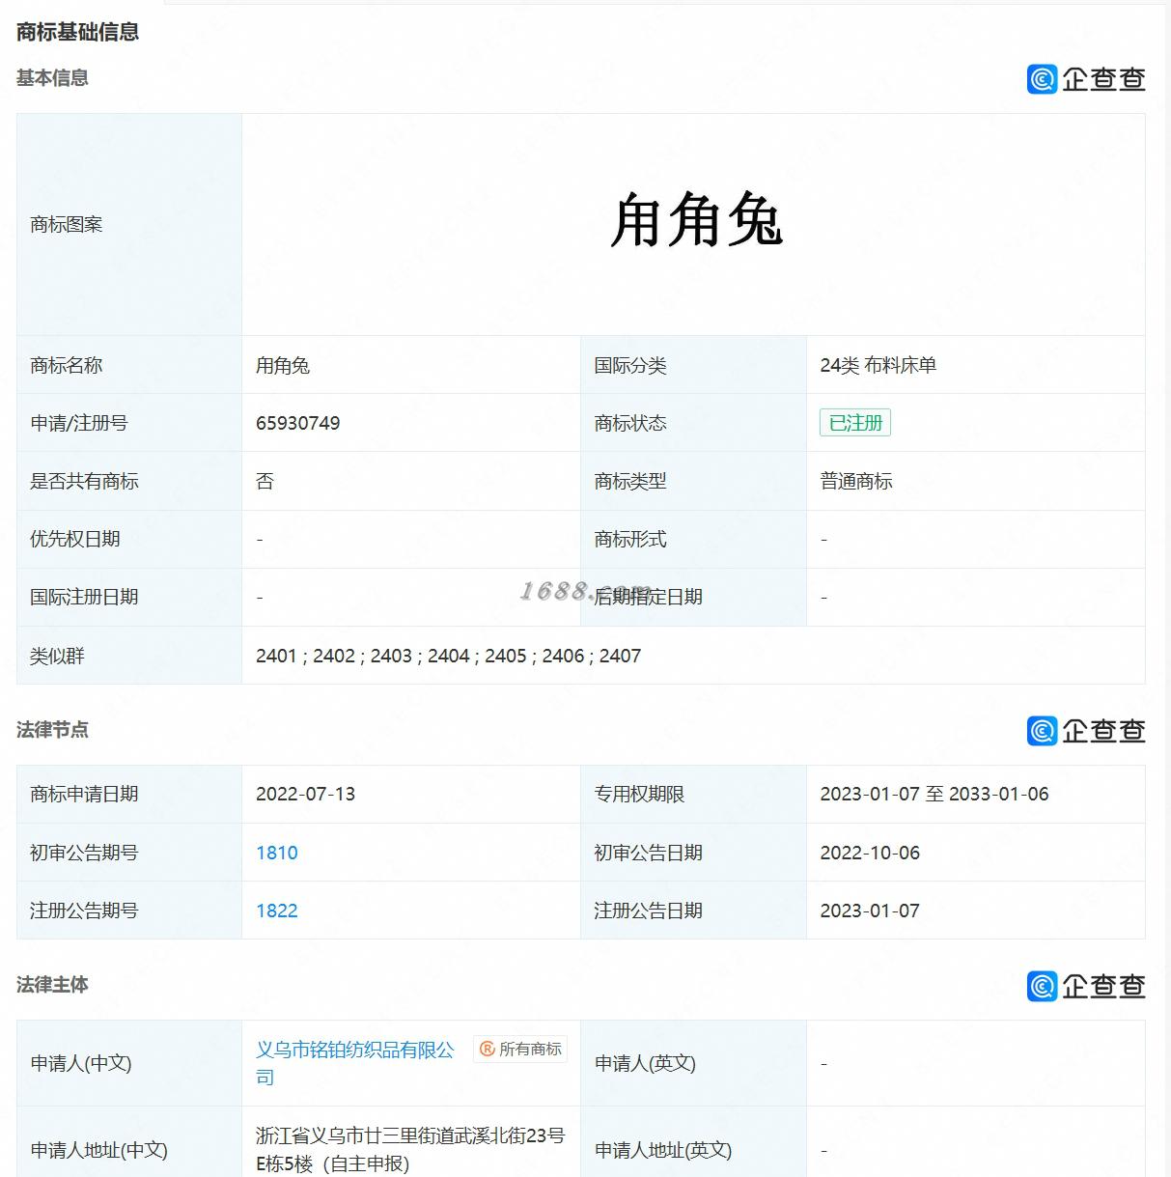Click the 申请/注册号 label
Screen dimensions: 1171x1177
pyautogui.click(x=79, y=423)
